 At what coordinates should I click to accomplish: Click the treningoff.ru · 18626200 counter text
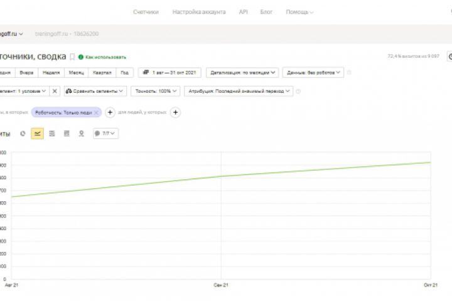click(67, 34)
